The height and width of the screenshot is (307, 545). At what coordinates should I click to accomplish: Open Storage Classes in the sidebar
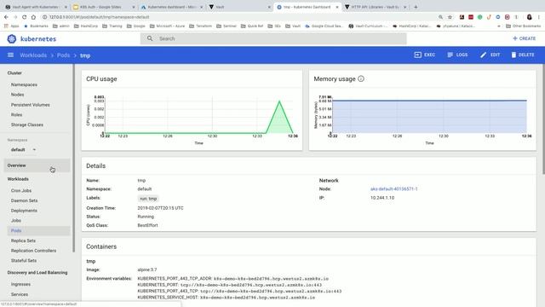click(x=27, y=125)
